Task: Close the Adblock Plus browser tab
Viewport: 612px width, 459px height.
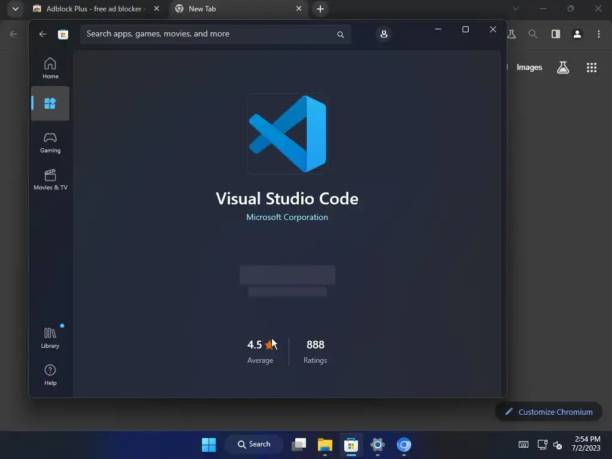Action: click(x=157, y=8)
